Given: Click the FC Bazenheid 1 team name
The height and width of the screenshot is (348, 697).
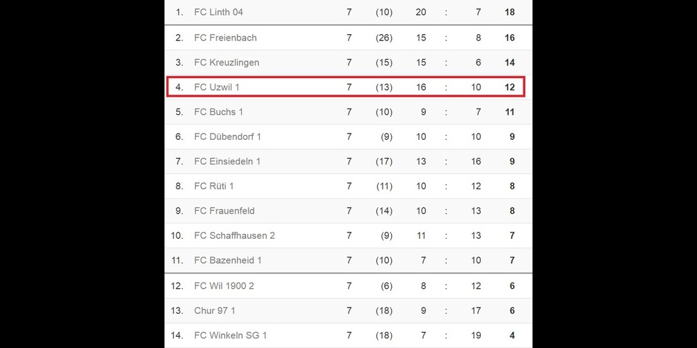Looking at the screenshot, I should [228, 260].
